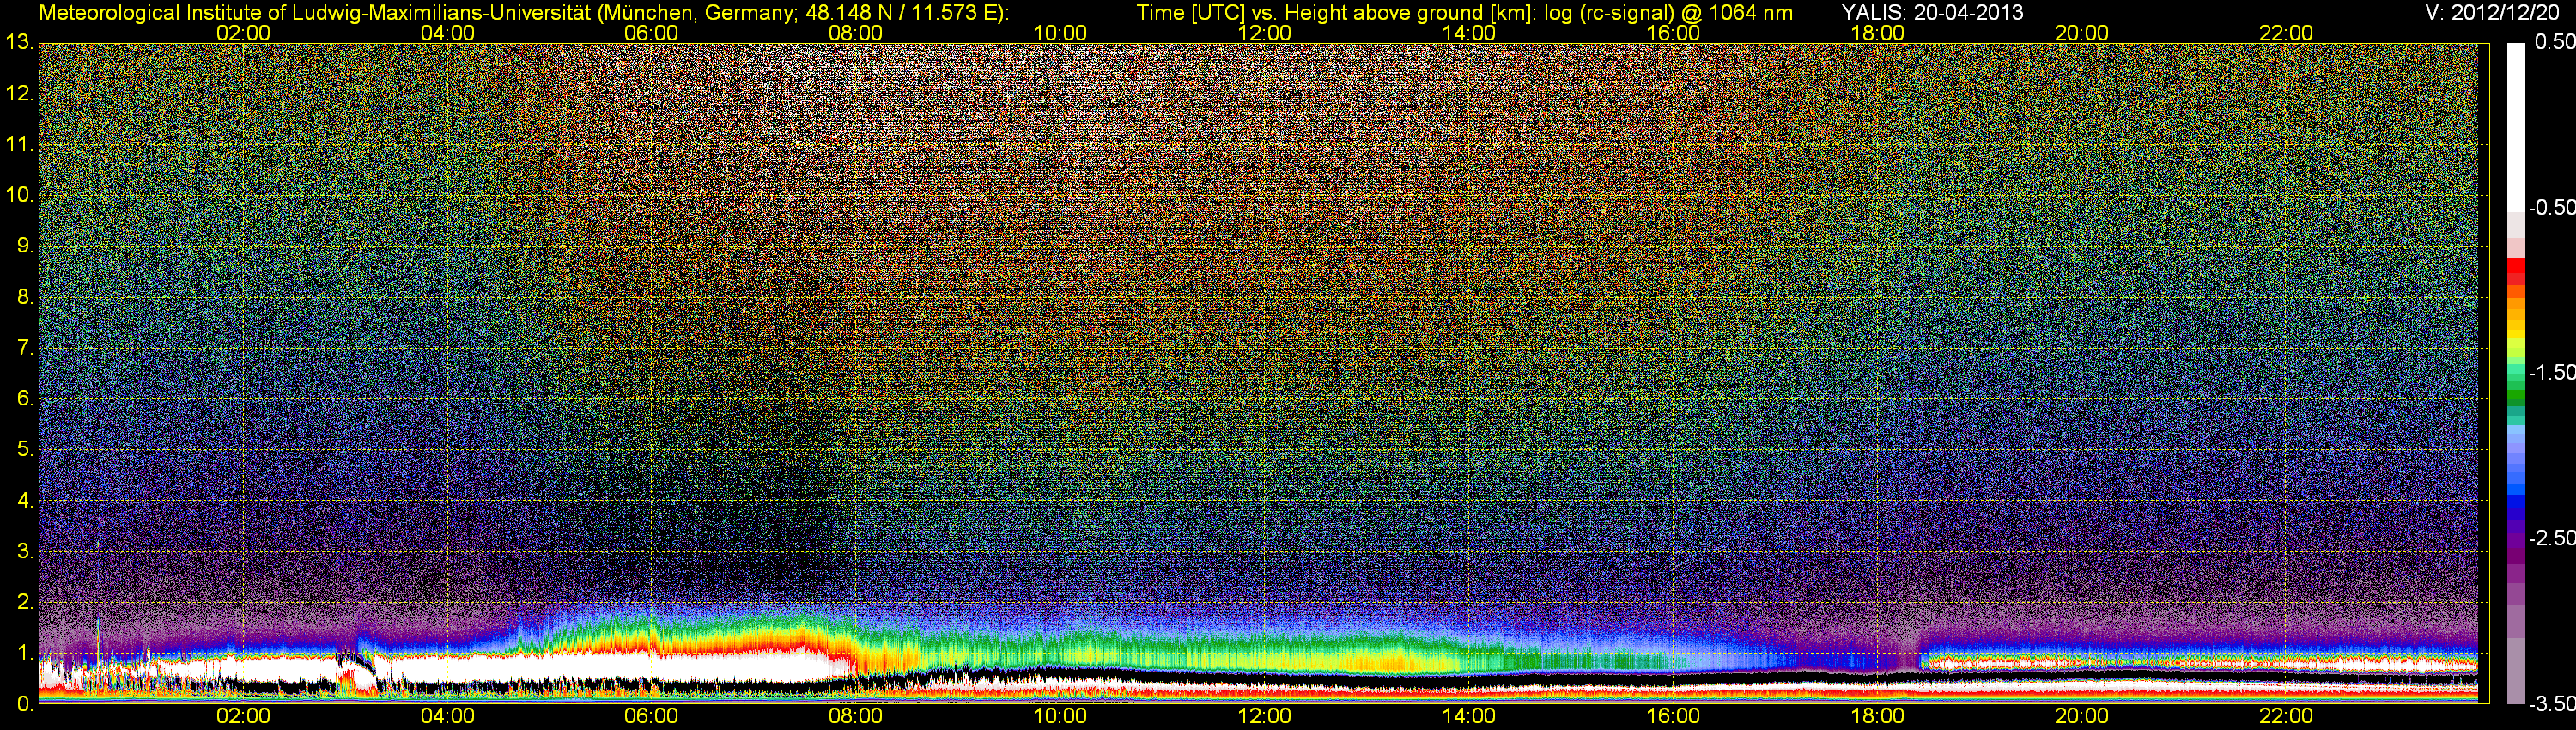This screenshot has width=2576, height=730.
Task: Click the 10 km height axis label
Action: point(18,195)
